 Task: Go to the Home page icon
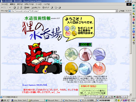(x=21, y=8)
